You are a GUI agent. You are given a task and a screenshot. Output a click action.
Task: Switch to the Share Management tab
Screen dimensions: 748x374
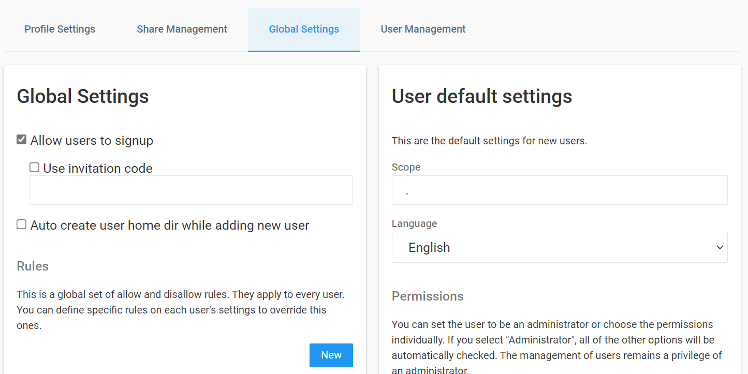[x=182, y=29]
